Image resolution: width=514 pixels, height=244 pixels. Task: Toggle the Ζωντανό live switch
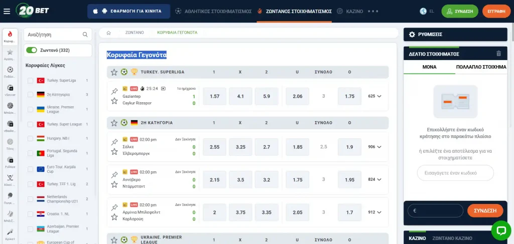(32, 51)
